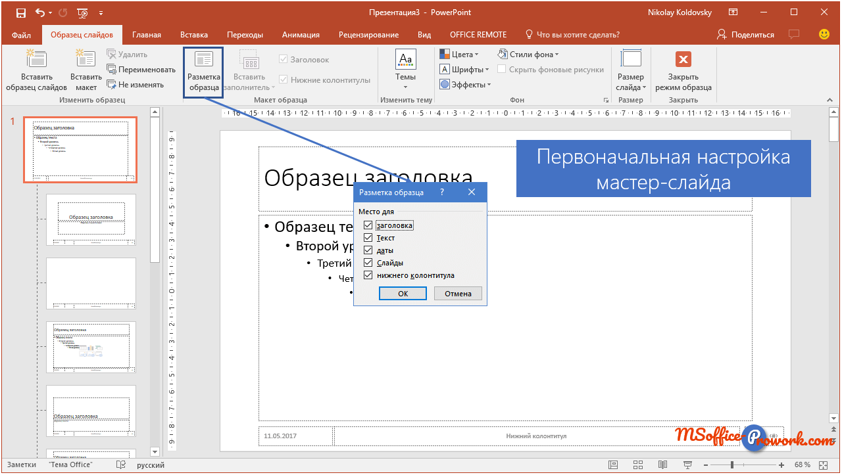Click Отмена in Разметка образца dialog
This screenshot has height=475, width=842.
(458, 294)
